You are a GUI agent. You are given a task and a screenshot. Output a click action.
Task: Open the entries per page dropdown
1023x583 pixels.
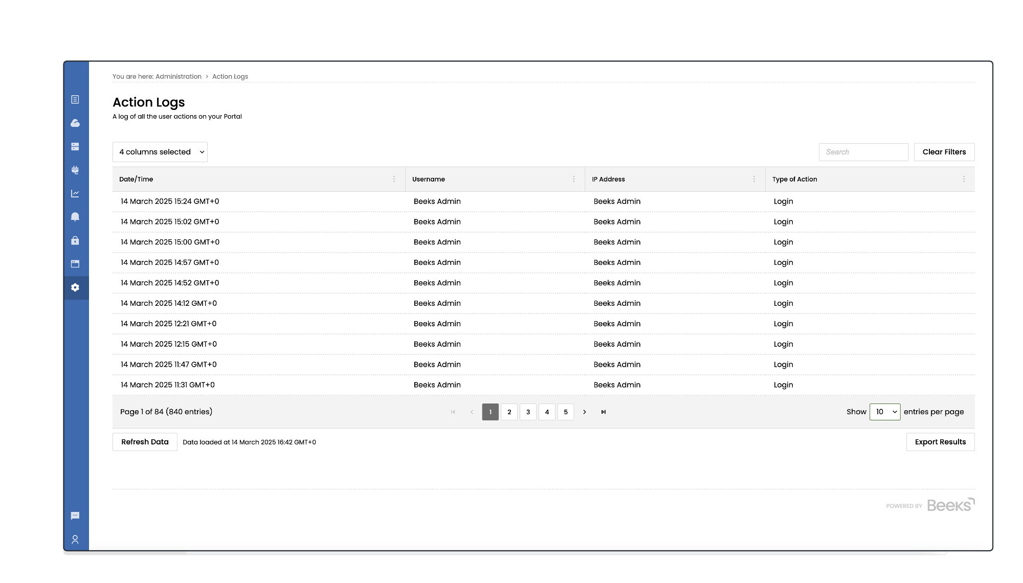tap(885, 412)
